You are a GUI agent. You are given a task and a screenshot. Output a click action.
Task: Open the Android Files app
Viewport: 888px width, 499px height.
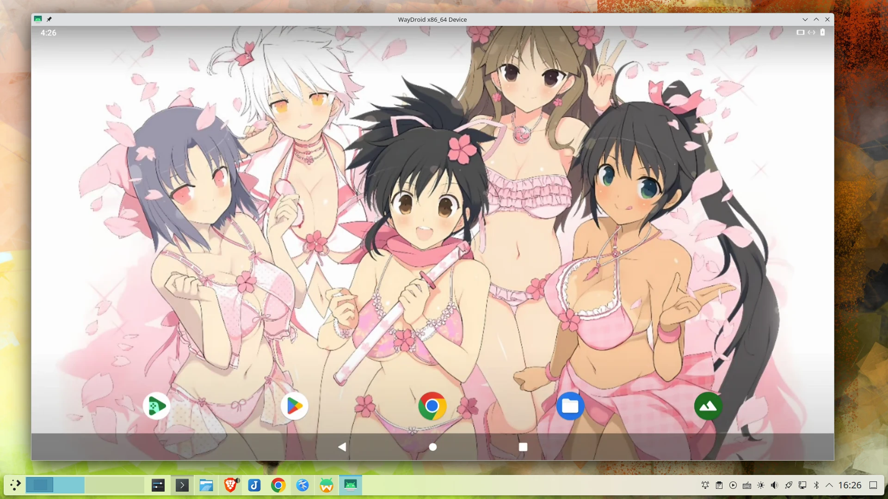[570, 406]
